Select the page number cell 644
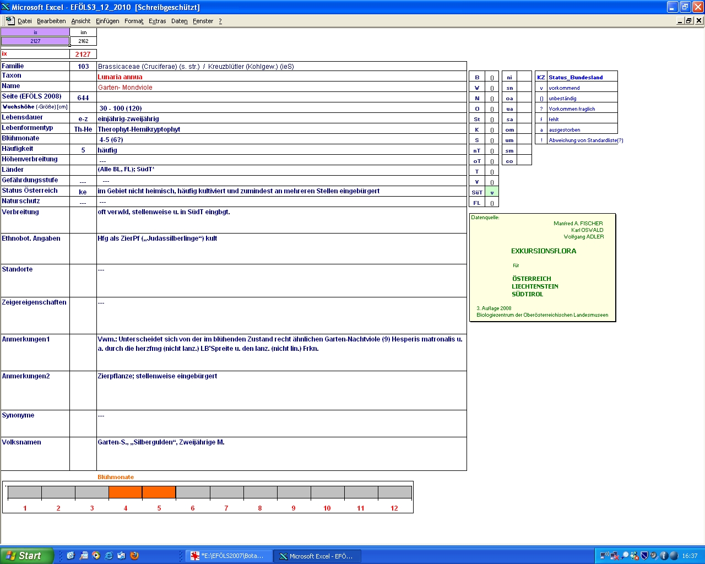 coord(83,97)
